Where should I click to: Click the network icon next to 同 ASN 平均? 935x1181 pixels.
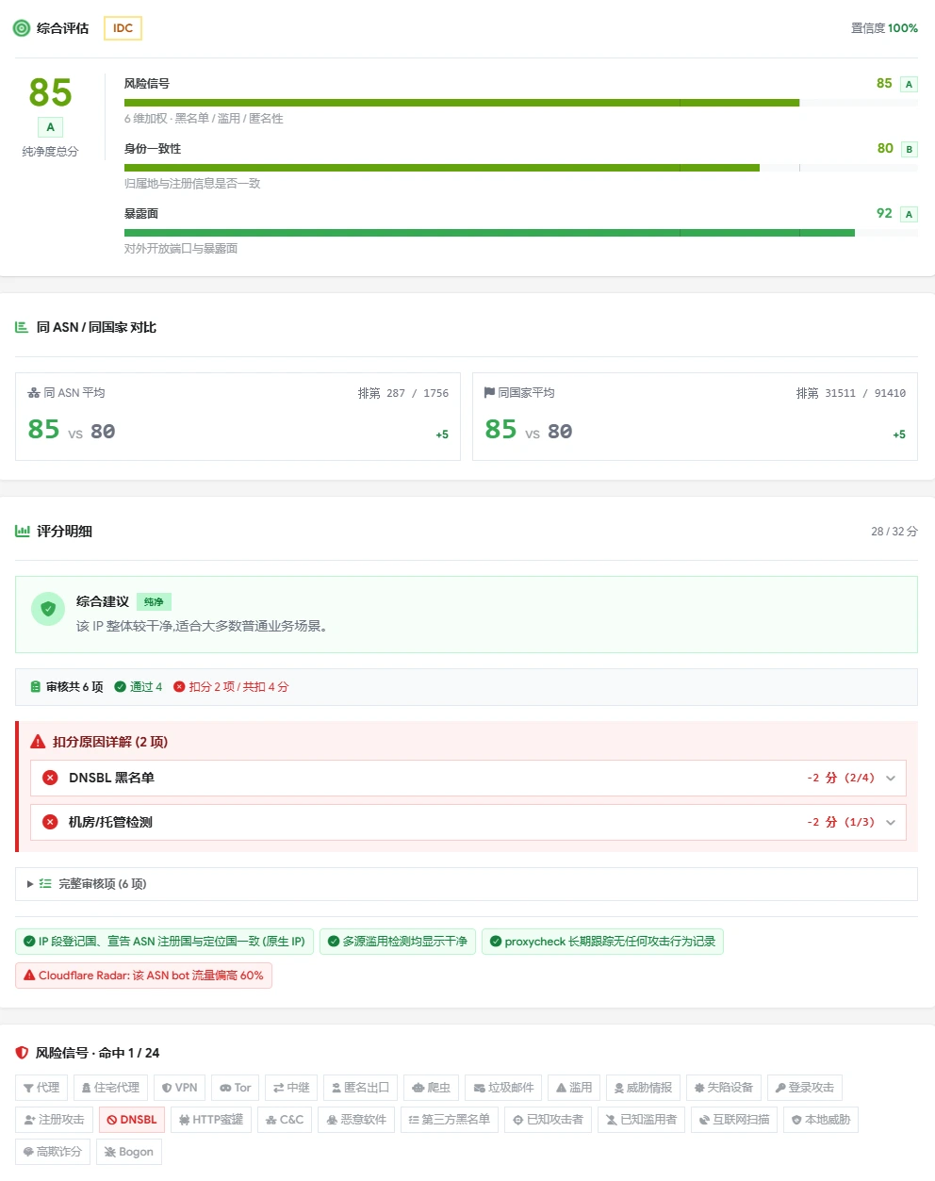point(34,393)
